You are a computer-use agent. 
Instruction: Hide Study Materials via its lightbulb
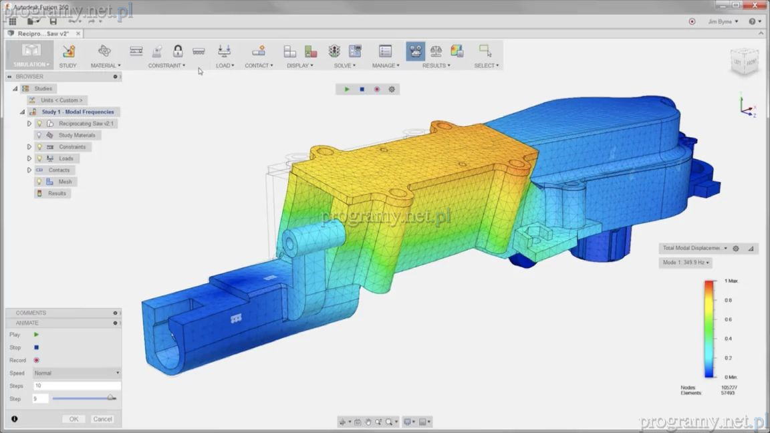click(x=39, y=135)
